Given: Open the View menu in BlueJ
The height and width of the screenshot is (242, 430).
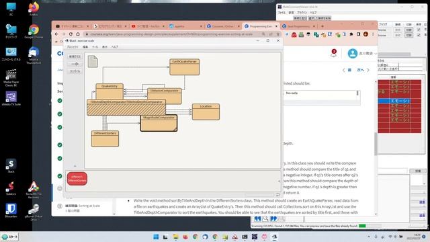Looking at the screenshot, I should click(105, 47).
